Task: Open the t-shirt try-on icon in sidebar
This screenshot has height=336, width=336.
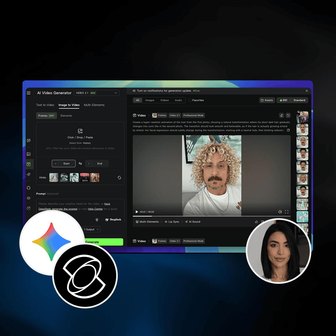Action: coord(29,188)
